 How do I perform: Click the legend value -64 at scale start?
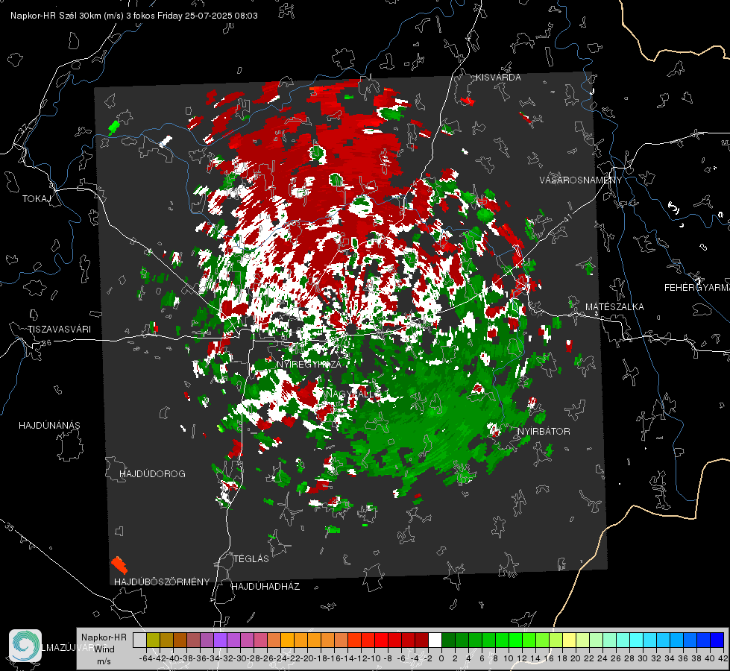(x=145, y=658)
